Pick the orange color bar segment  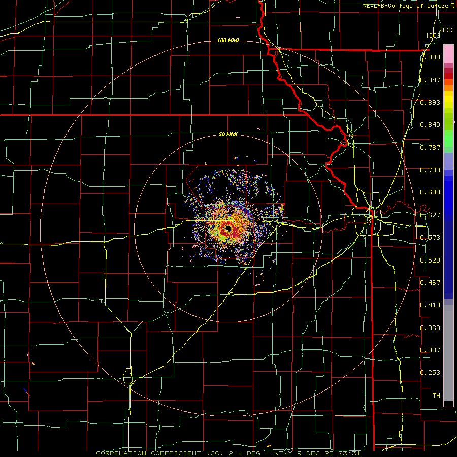point(448,88)
